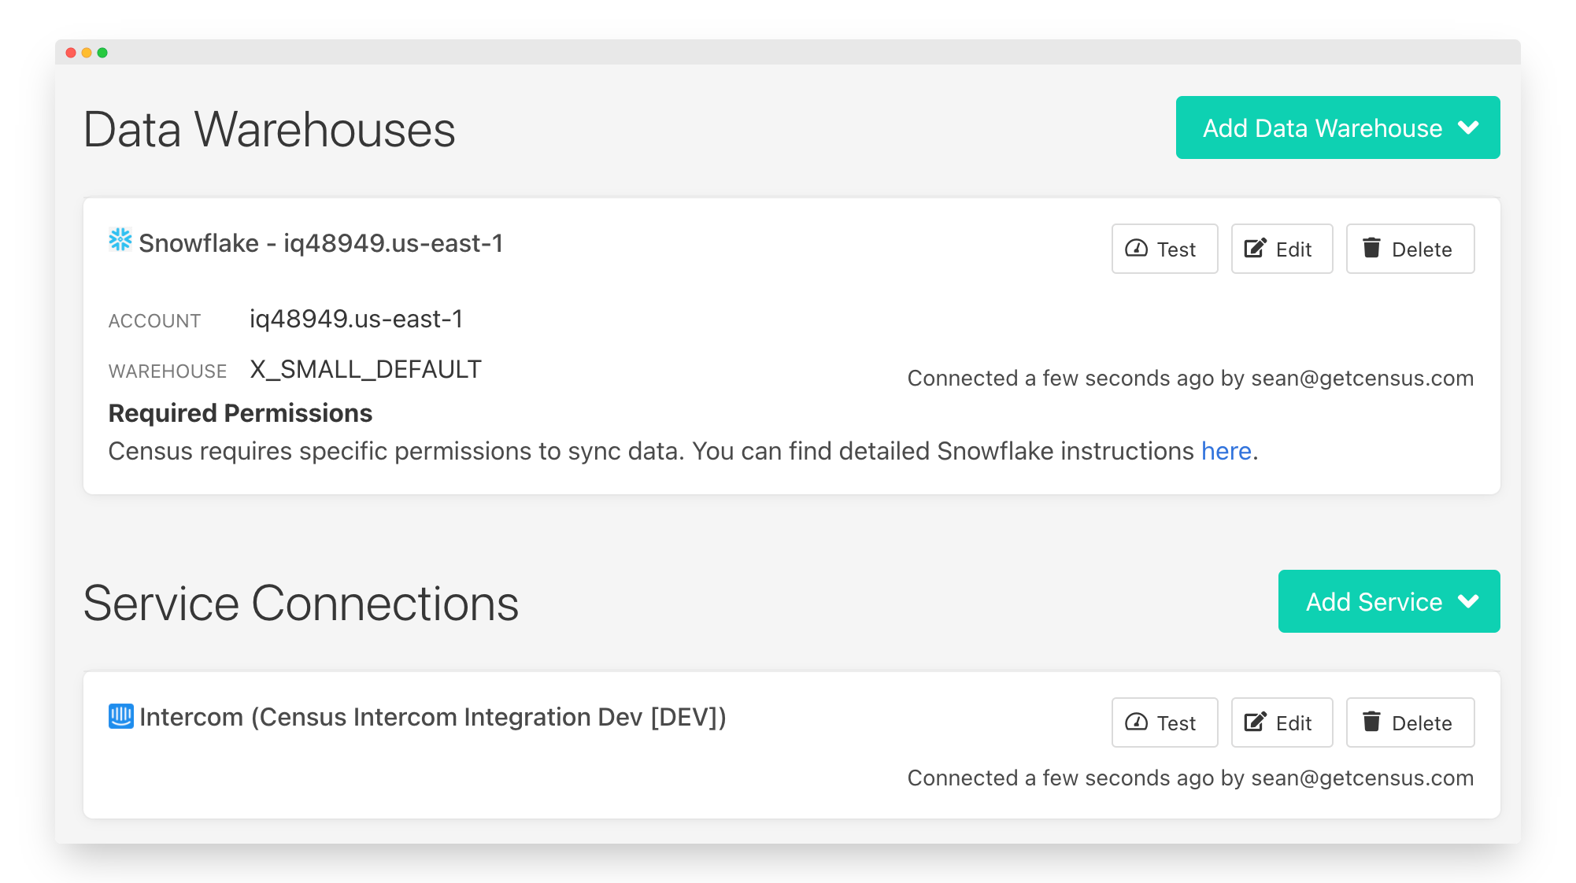Delete the Intercom service connection
The width and height of the screenshot is (1576, 883).
1410,722
